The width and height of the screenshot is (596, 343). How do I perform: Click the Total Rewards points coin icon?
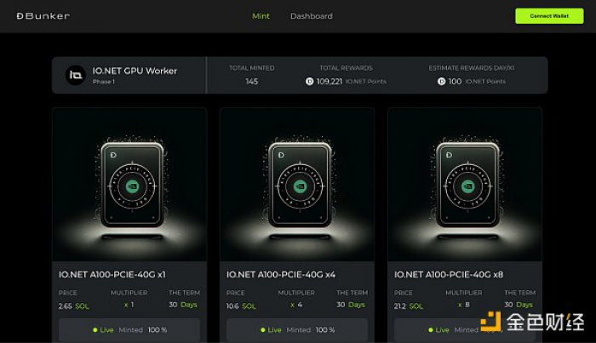pos(309,82)
